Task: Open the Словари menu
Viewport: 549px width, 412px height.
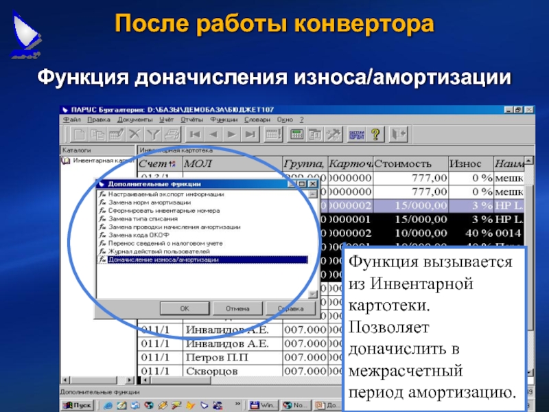Action: [257, 119]
